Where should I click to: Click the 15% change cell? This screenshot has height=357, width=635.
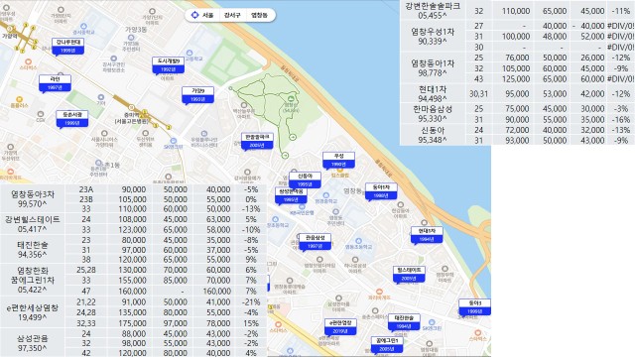251,323
